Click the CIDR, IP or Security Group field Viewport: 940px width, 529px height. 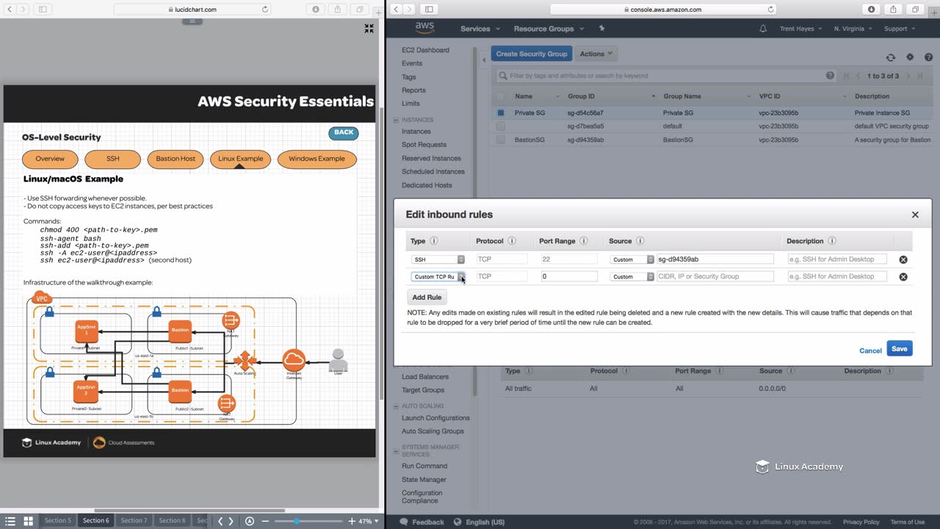[715, 277]
